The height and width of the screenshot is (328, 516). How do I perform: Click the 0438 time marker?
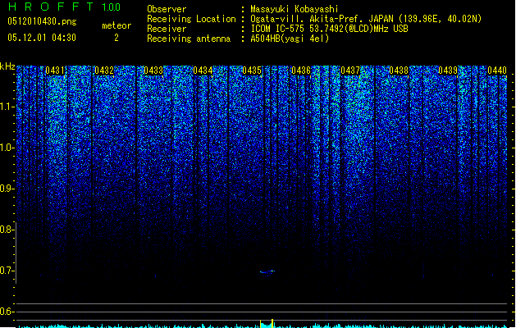(399, 71)
